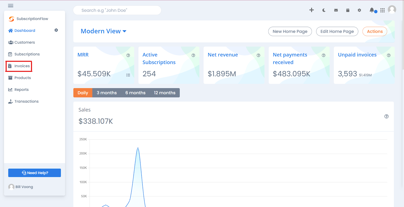This screenshot has width=404, height=207.
Task: Open Products in sidebar
Action: (19, 78)
